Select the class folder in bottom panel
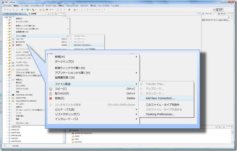The image size is (237, 151). pos(77,139)
